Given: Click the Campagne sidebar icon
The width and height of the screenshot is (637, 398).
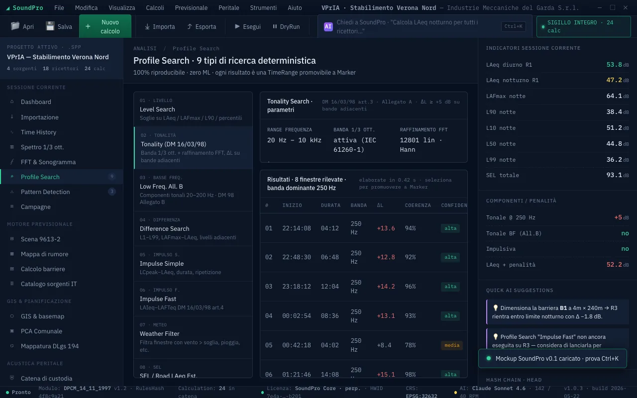Looking at the screenshot, I should (x=12, y=206).
